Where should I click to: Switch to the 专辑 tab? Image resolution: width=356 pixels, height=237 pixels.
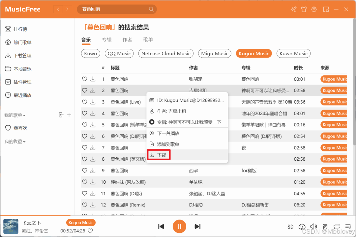(x=107, y=40)
